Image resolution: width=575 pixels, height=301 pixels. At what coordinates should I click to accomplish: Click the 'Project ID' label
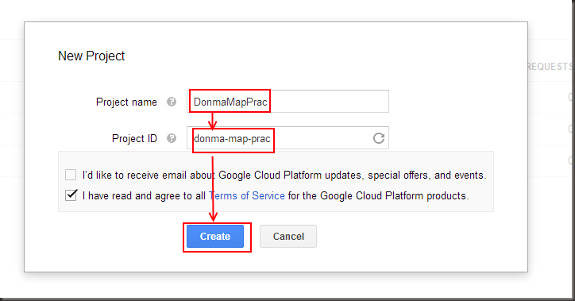(134, 138)
